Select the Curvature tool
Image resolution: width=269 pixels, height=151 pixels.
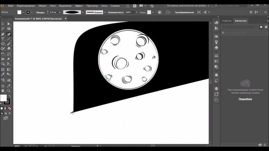click(8, 34)
